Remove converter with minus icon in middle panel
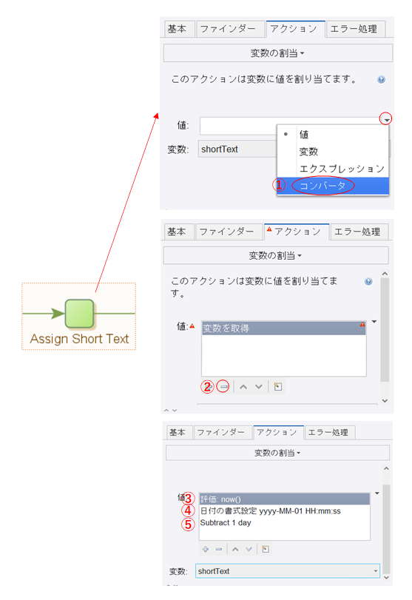 tap(223, 387)
